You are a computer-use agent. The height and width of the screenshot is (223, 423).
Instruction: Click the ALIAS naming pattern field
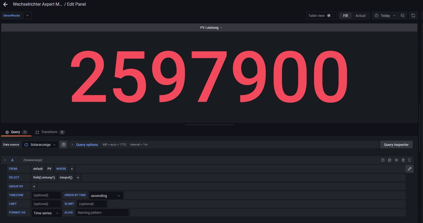102,212
